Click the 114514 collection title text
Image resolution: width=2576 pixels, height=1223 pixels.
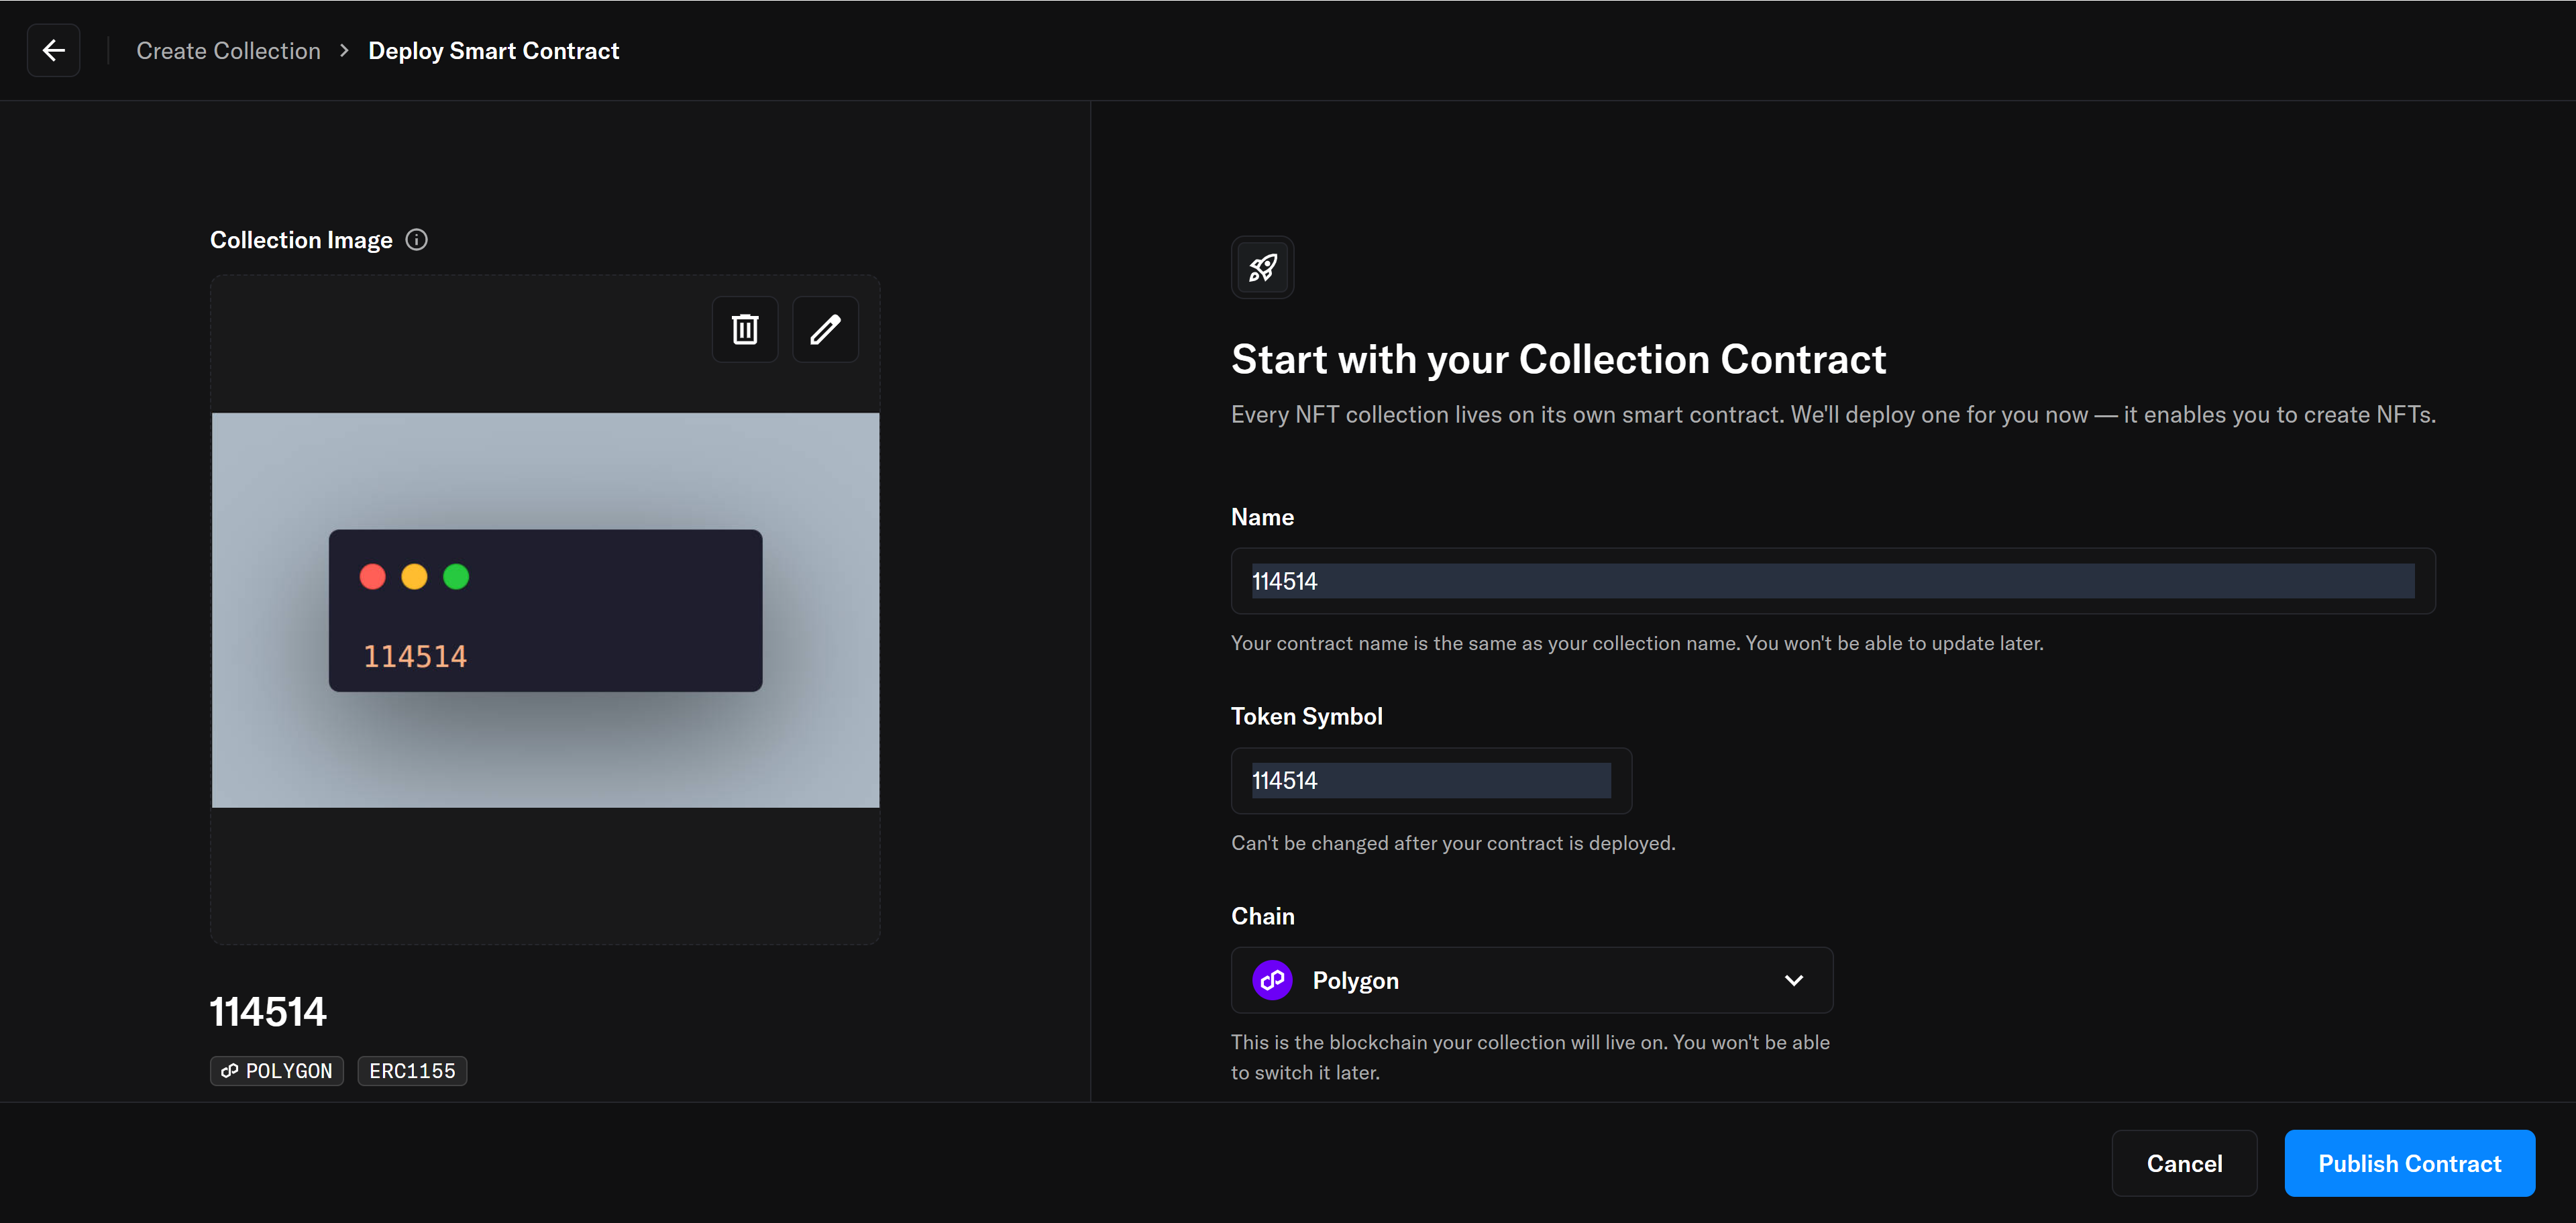pos(268,1011)
